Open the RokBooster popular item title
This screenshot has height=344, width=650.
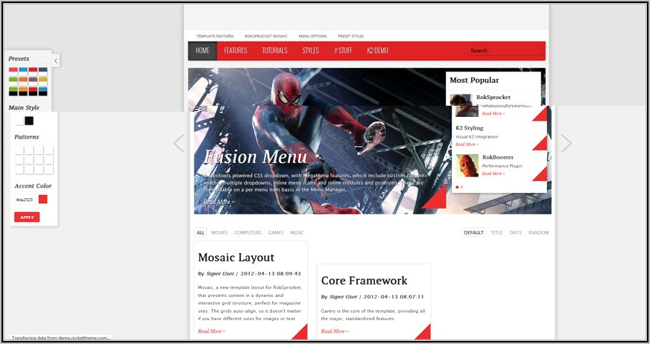[498, 157]
